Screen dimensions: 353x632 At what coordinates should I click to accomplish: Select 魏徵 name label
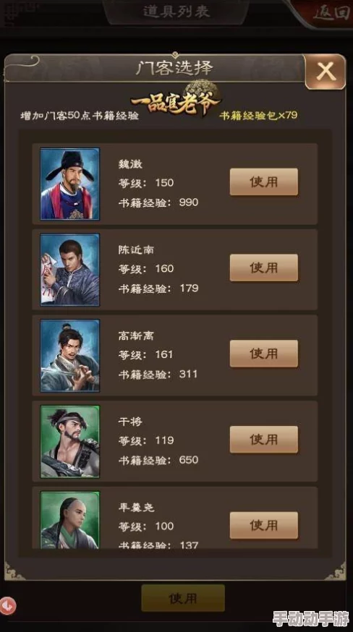(130, 164)
